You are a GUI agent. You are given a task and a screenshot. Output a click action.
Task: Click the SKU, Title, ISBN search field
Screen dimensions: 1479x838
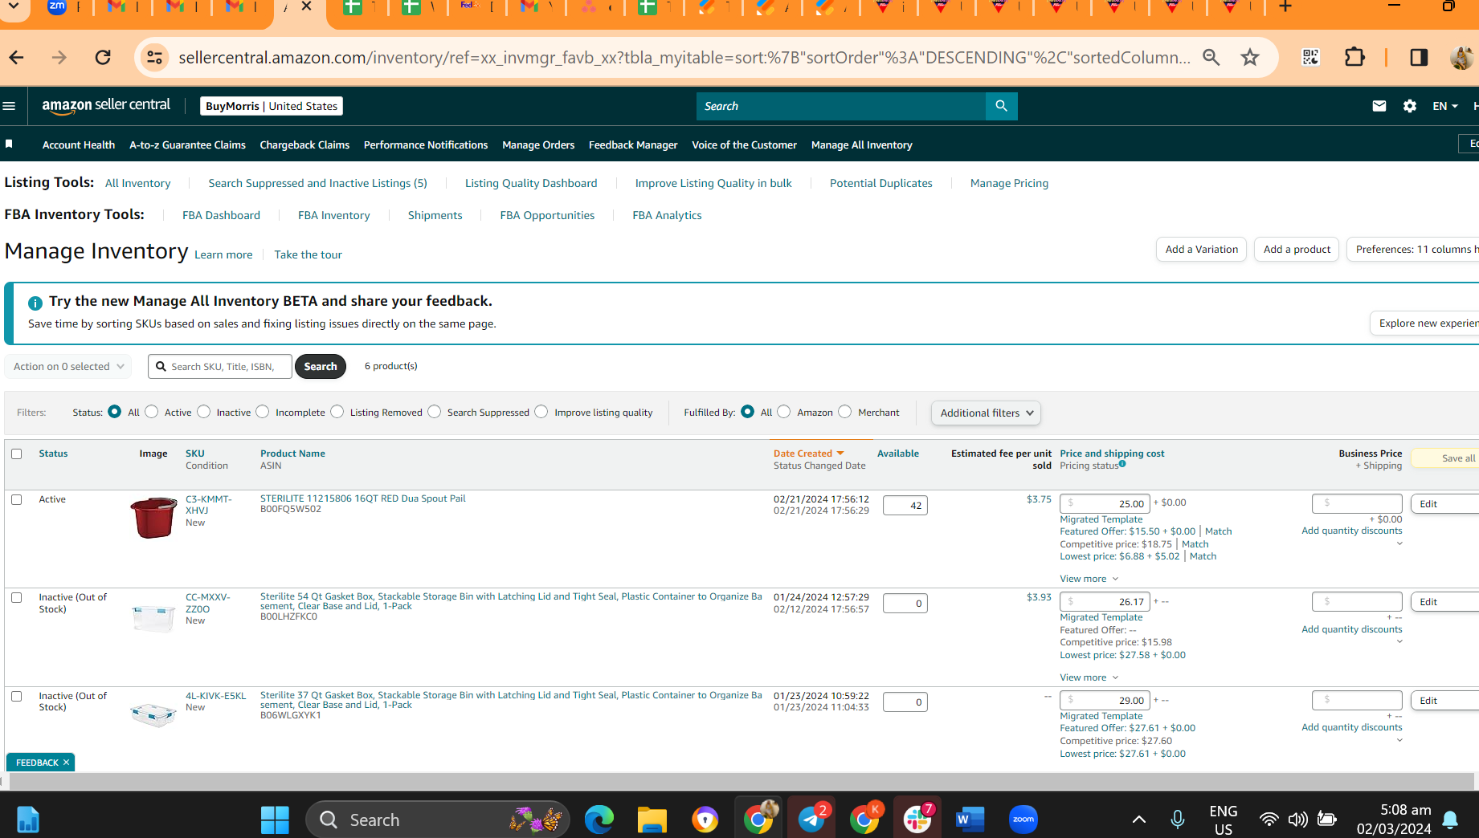[220, 366]
